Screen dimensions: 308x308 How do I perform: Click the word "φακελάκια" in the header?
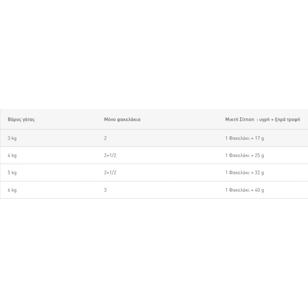coord(129,119)
